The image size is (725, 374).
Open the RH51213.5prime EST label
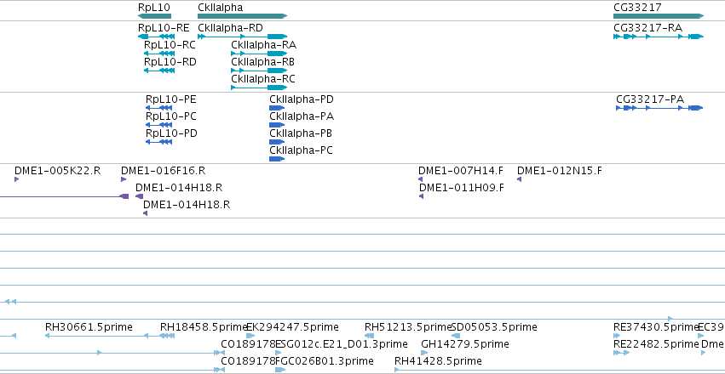tap(408, 327)
